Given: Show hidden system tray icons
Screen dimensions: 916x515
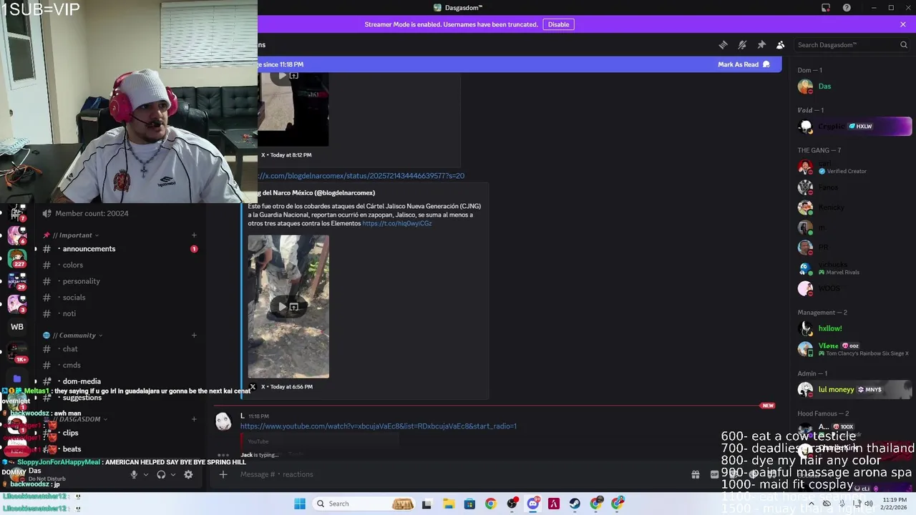Looking at the screenshot, I should click(811, 504).
